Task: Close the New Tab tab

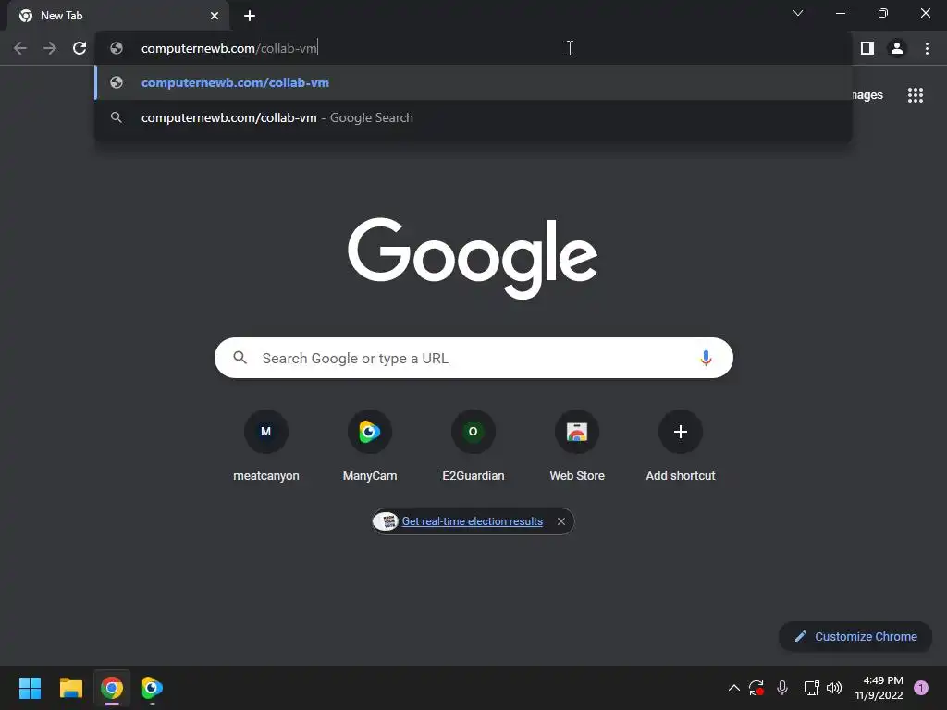Action: 215,16
